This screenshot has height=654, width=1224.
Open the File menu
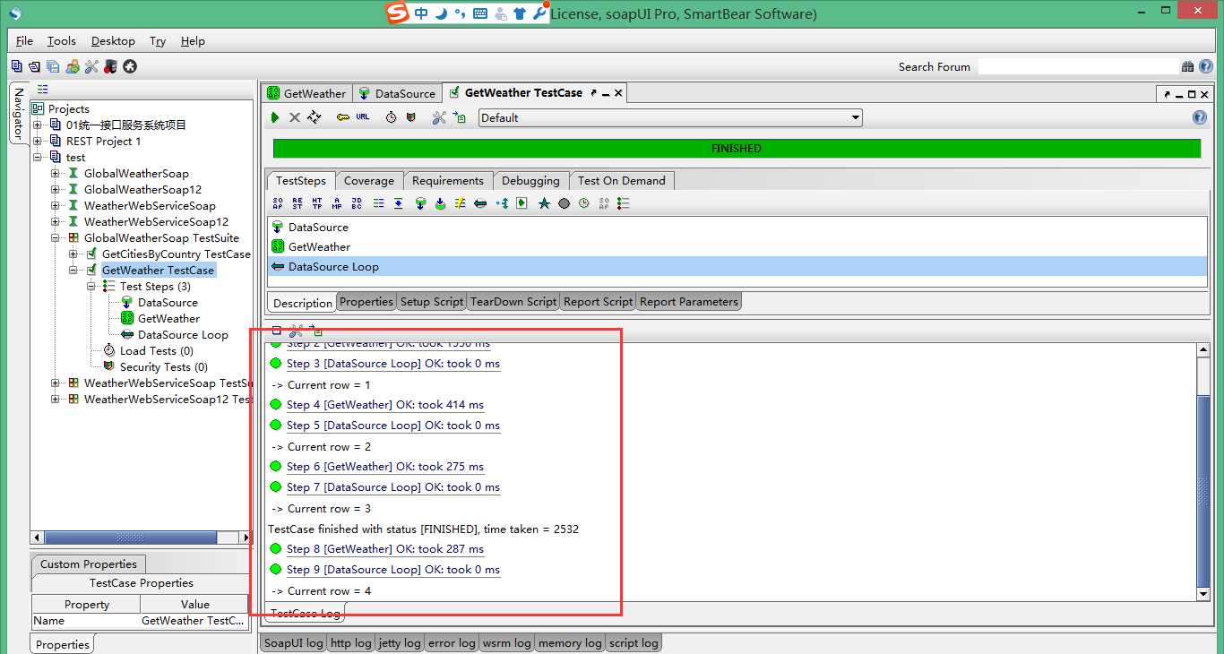(x=24, y=41)
